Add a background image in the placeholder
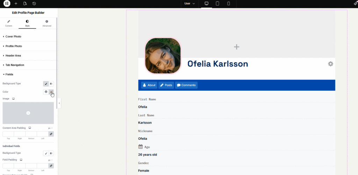Viewport: 358px width, 175px height. pos(28,113)
